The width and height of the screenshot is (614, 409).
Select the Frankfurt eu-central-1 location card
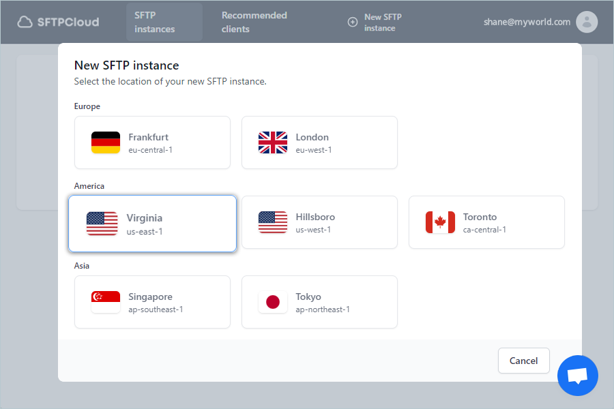tap(152, 142)
